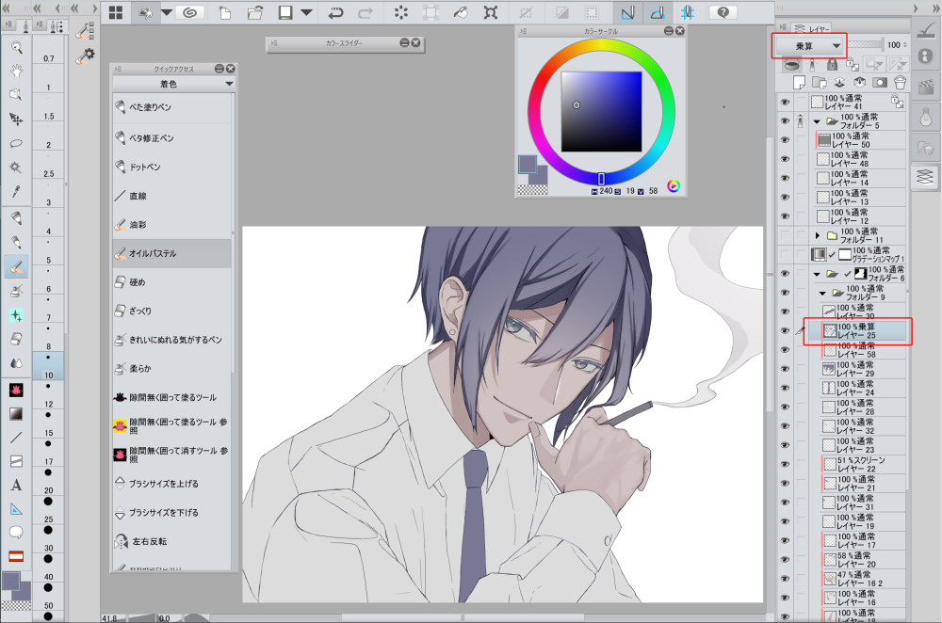Toggle visibility of レイヤー 48
This screenshot has width=942, height=623.
click(x=785, y=159)
